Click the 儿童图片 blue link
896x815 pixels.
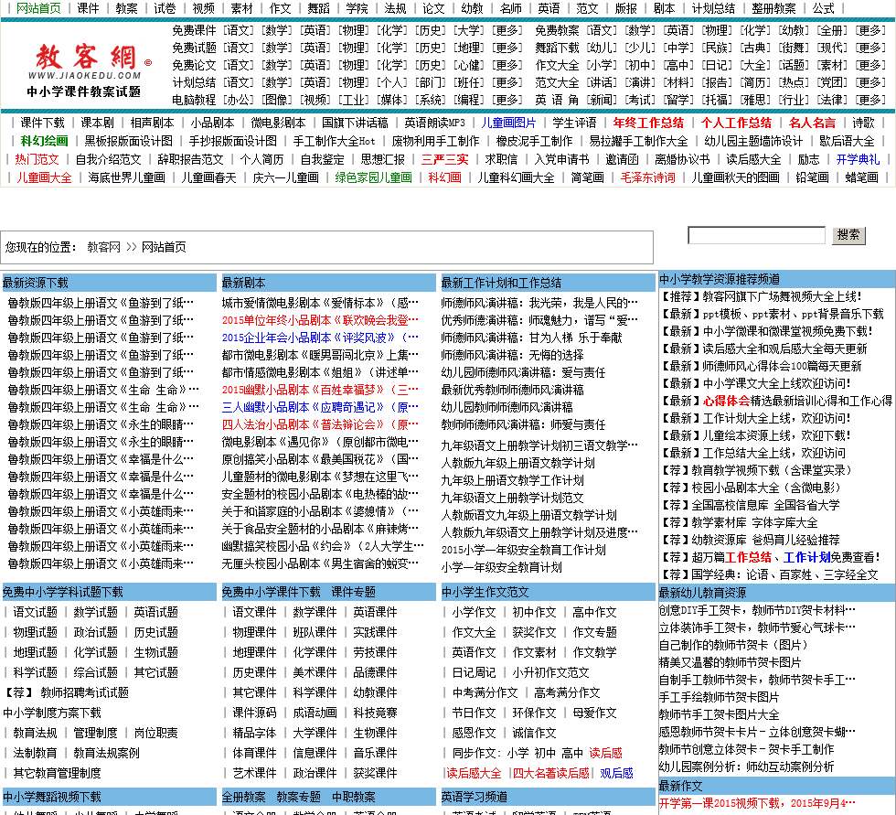508,123
